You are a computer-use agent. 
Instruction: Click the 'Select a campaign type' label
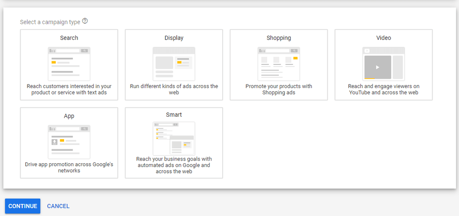pos(50,22)
